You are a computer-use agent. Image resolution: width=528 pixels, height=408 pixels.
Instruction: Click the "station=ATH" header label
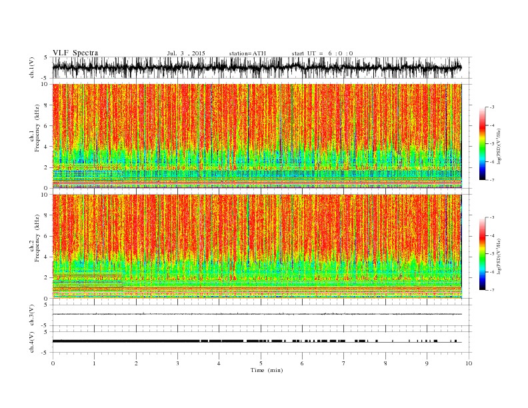(247, 53)
